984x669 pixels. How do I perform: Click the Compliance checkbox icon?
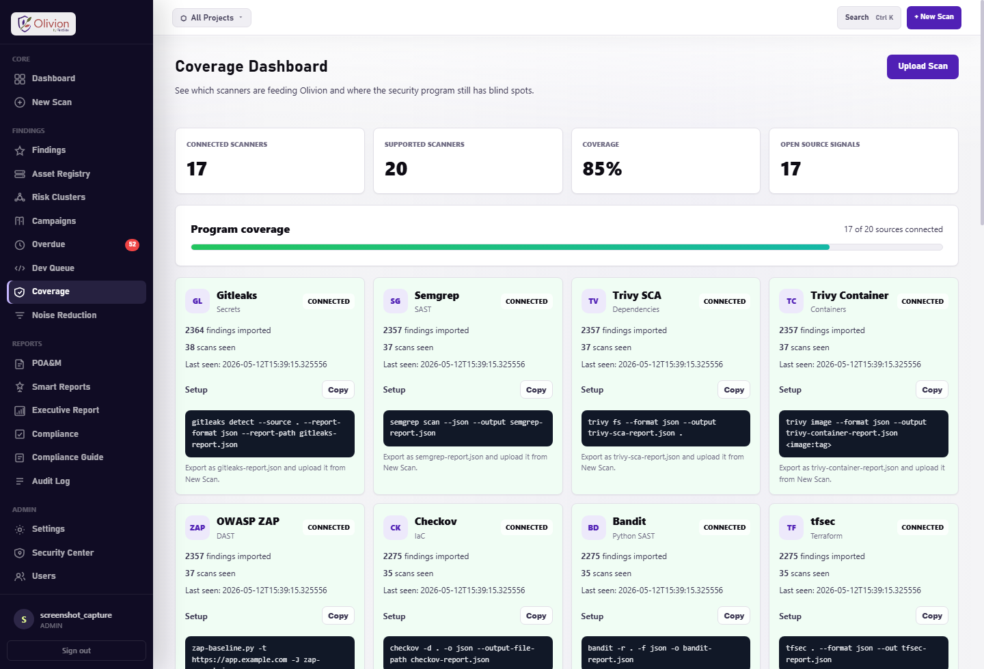pos(20,434)
